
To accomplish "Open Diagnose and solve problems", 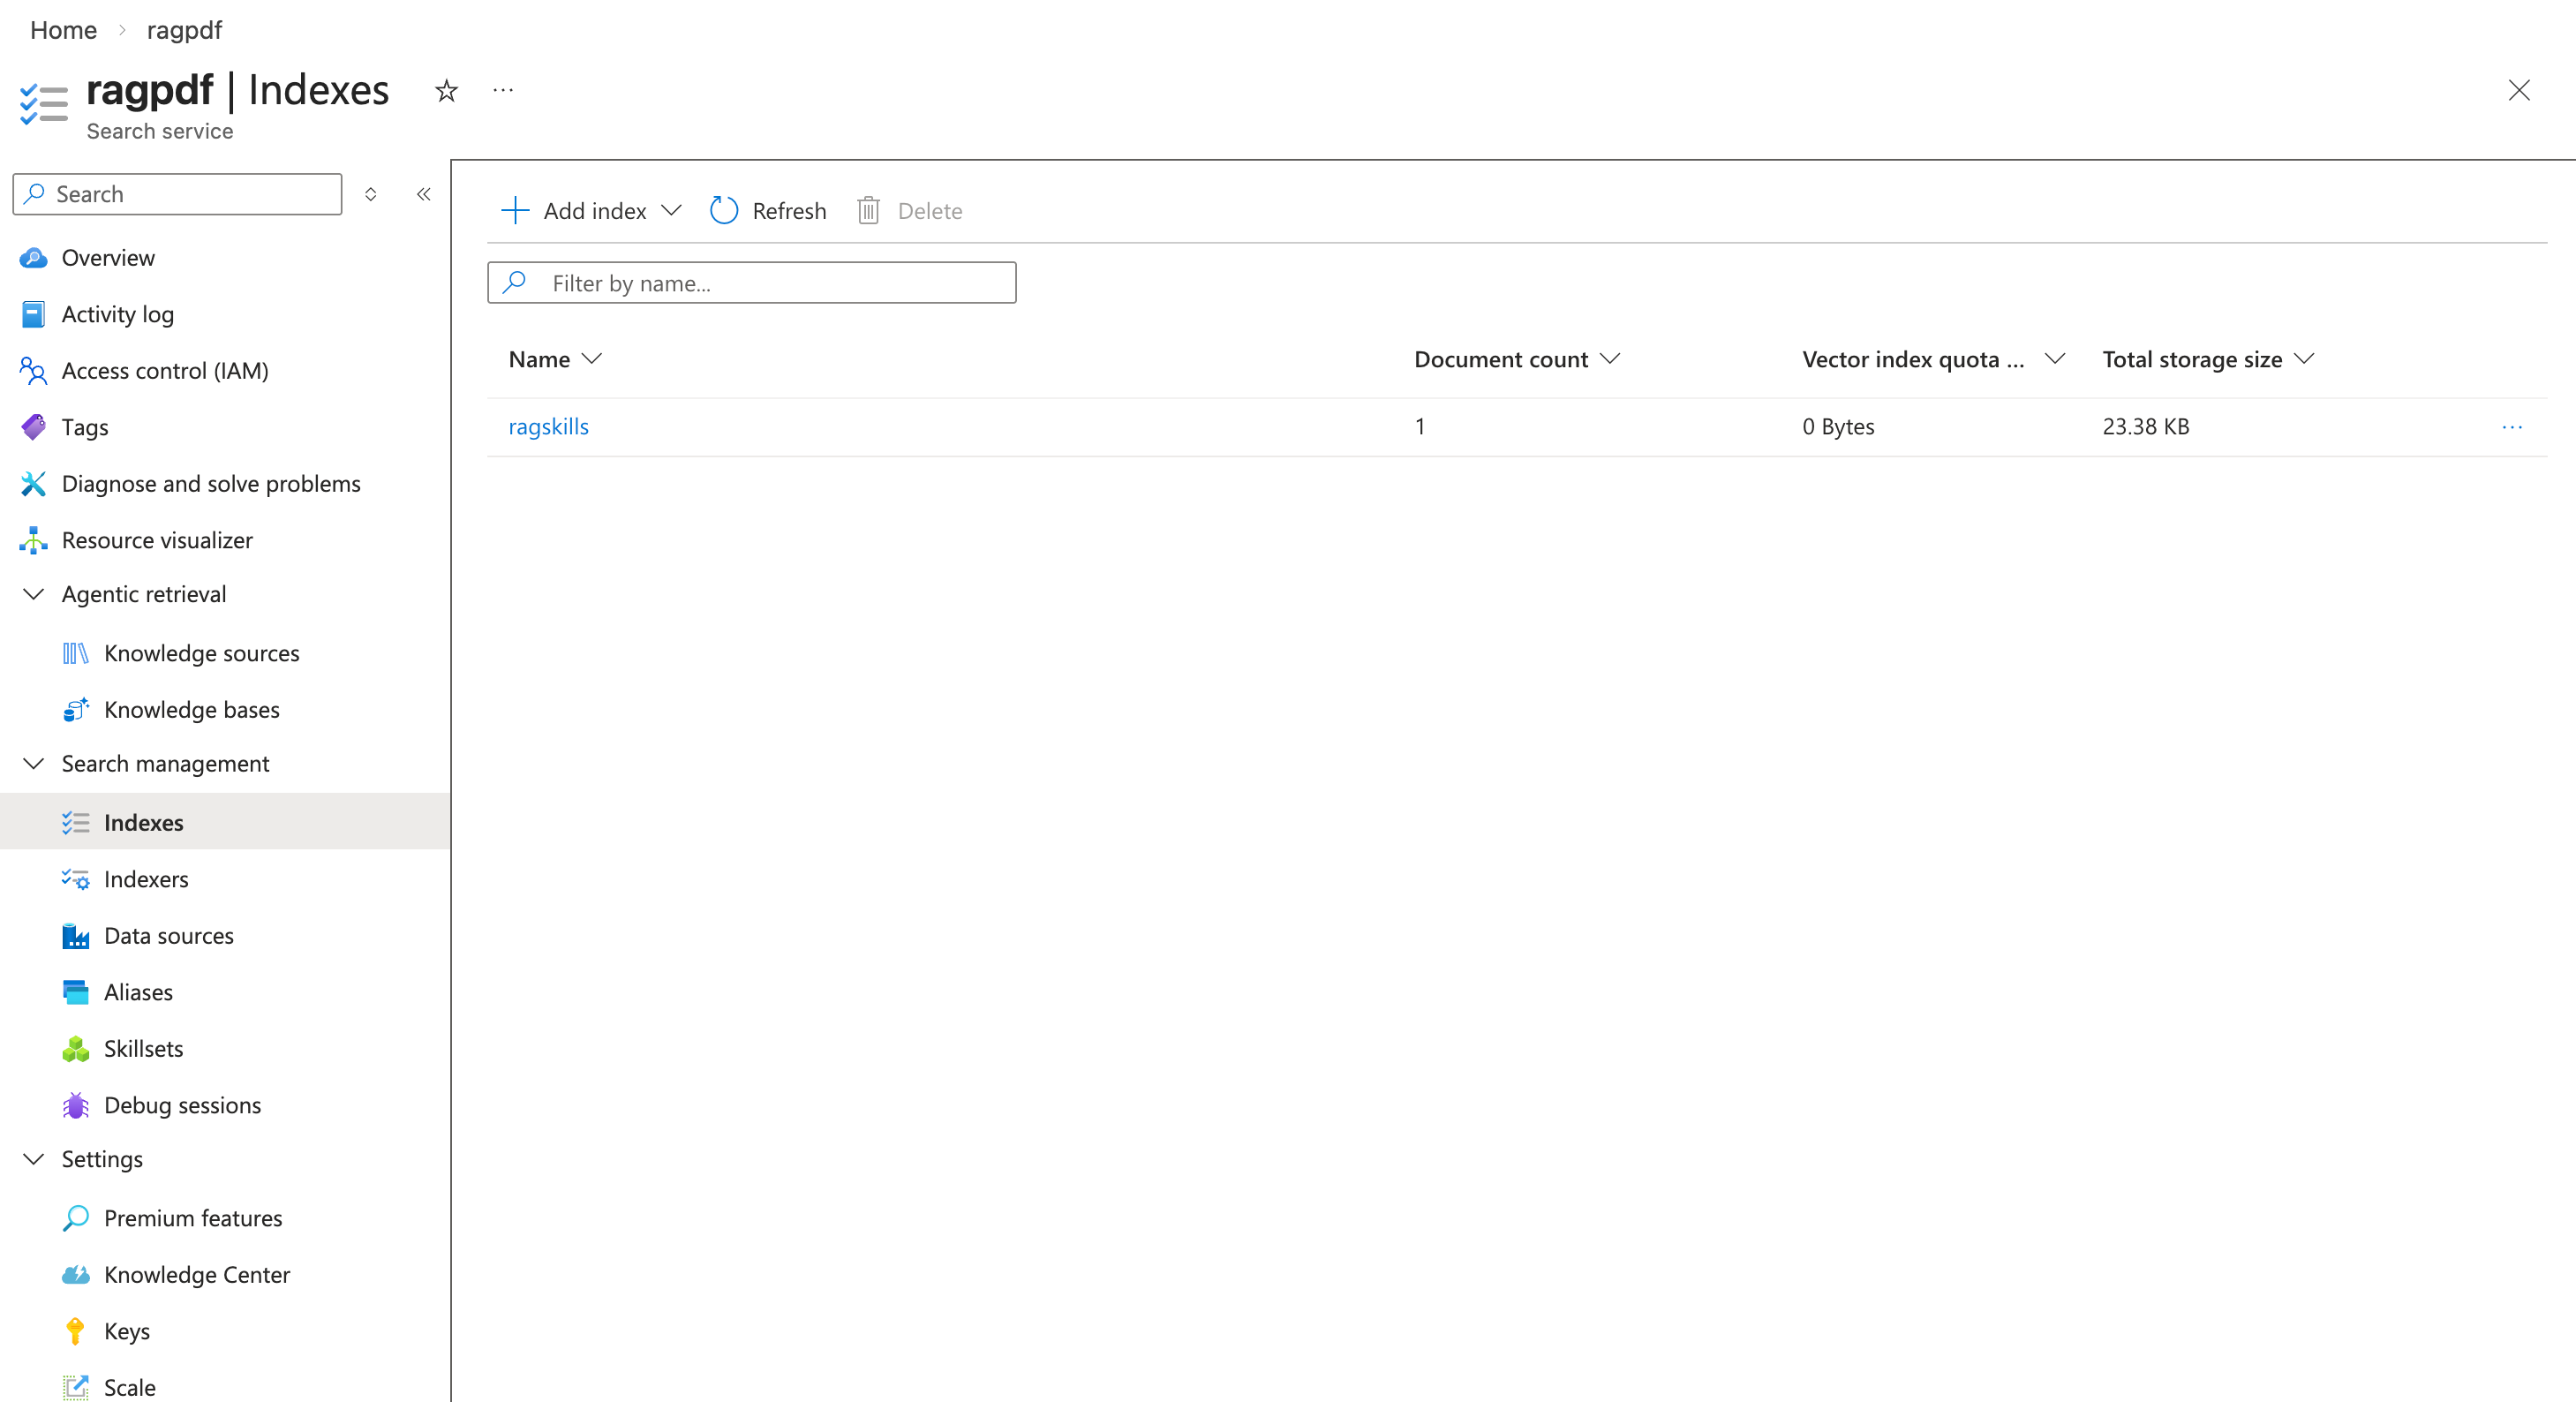I will (210, 483).
